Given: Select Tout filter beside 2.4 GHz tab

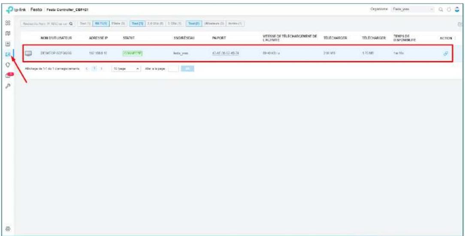Looking at the screenshot, I should pos(138,24).
